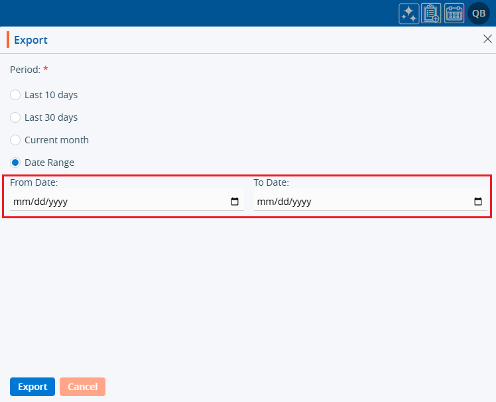Choose the Last 30 days period
The image size is (496, 402).
[x=15, y=117]
